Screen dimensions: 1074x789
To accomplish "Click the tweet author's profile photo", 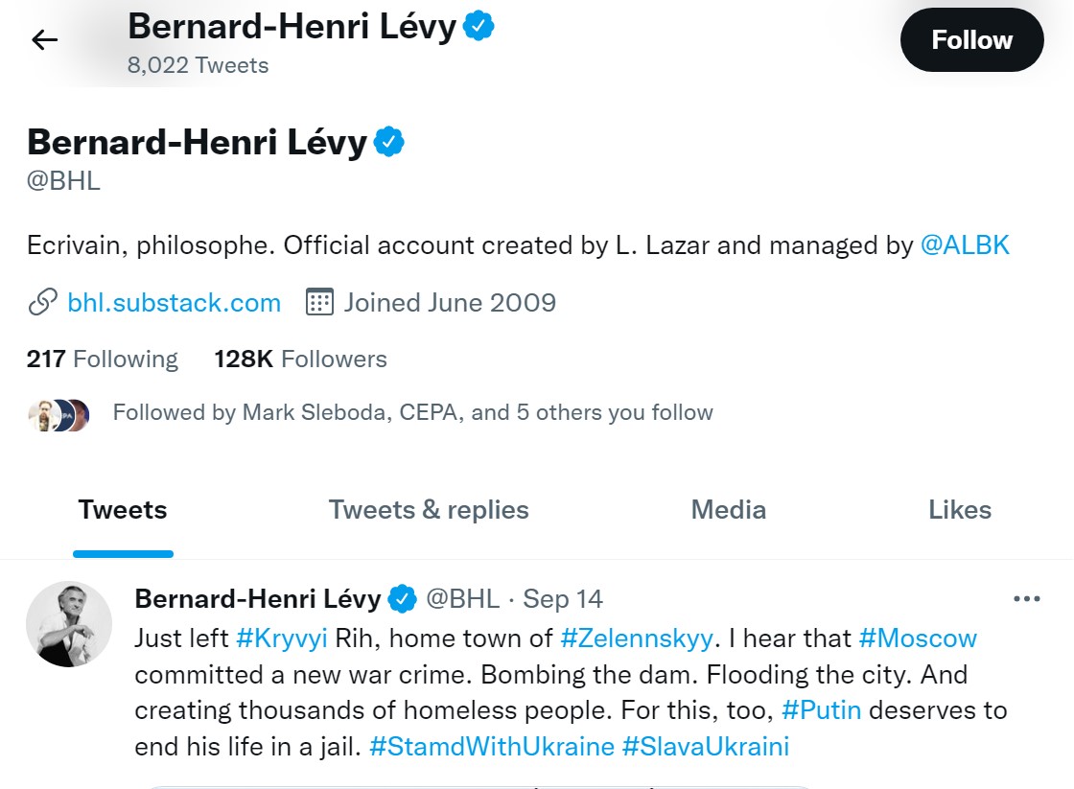I will click(69, 624).
